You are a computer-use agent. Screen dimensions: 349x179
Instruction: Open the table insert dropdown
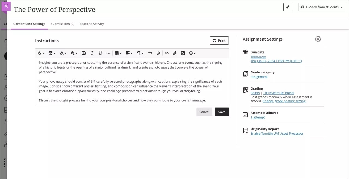click(118, 53)
